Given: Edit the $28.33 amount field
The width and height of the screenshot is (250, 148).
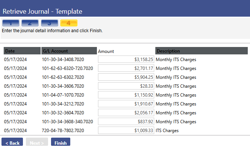Looking at the screenshot, I should [126, 86].
